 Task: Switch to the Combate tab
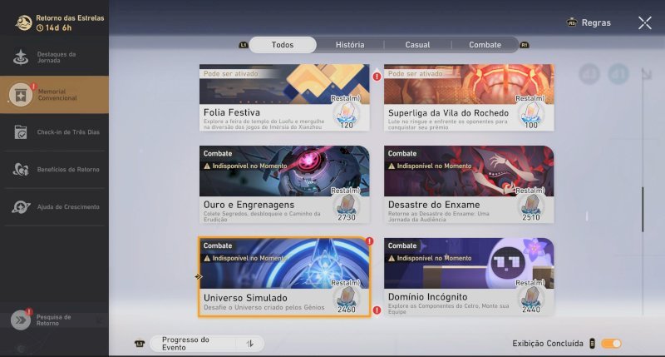[485, 45]
